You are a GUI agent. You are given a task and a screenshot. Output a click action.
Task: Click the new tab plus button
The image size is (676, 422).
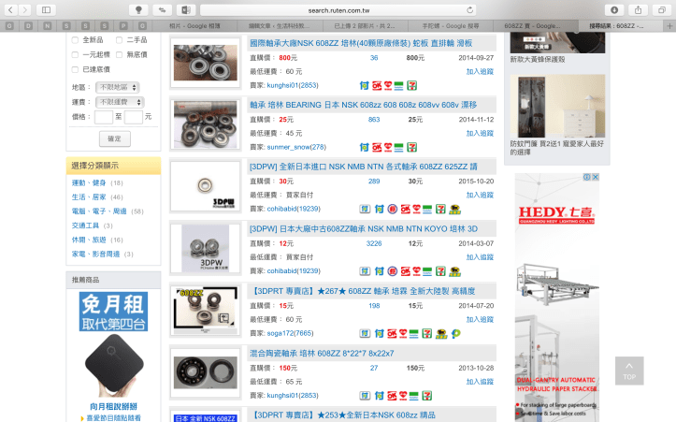669,26
